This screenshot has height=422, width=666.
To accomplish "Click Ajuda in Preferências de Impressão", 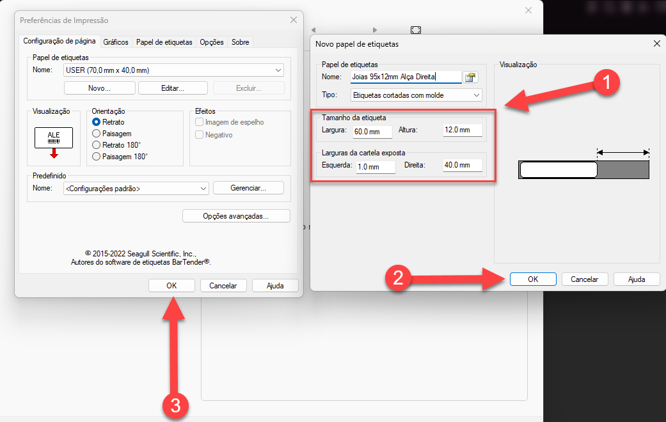I will pyautogui.click(x=275, y=285).
